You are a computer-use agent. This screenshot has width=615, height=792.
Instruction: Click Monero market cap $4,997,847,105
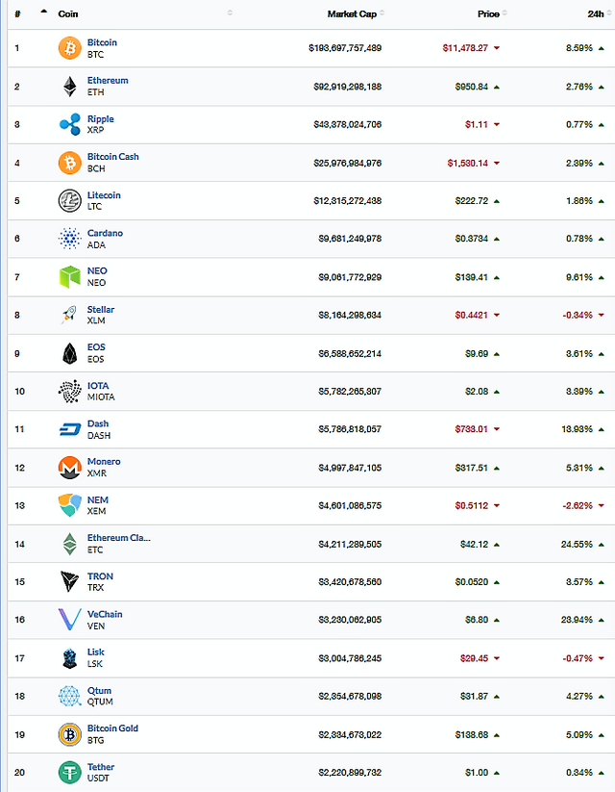(350, 468)
